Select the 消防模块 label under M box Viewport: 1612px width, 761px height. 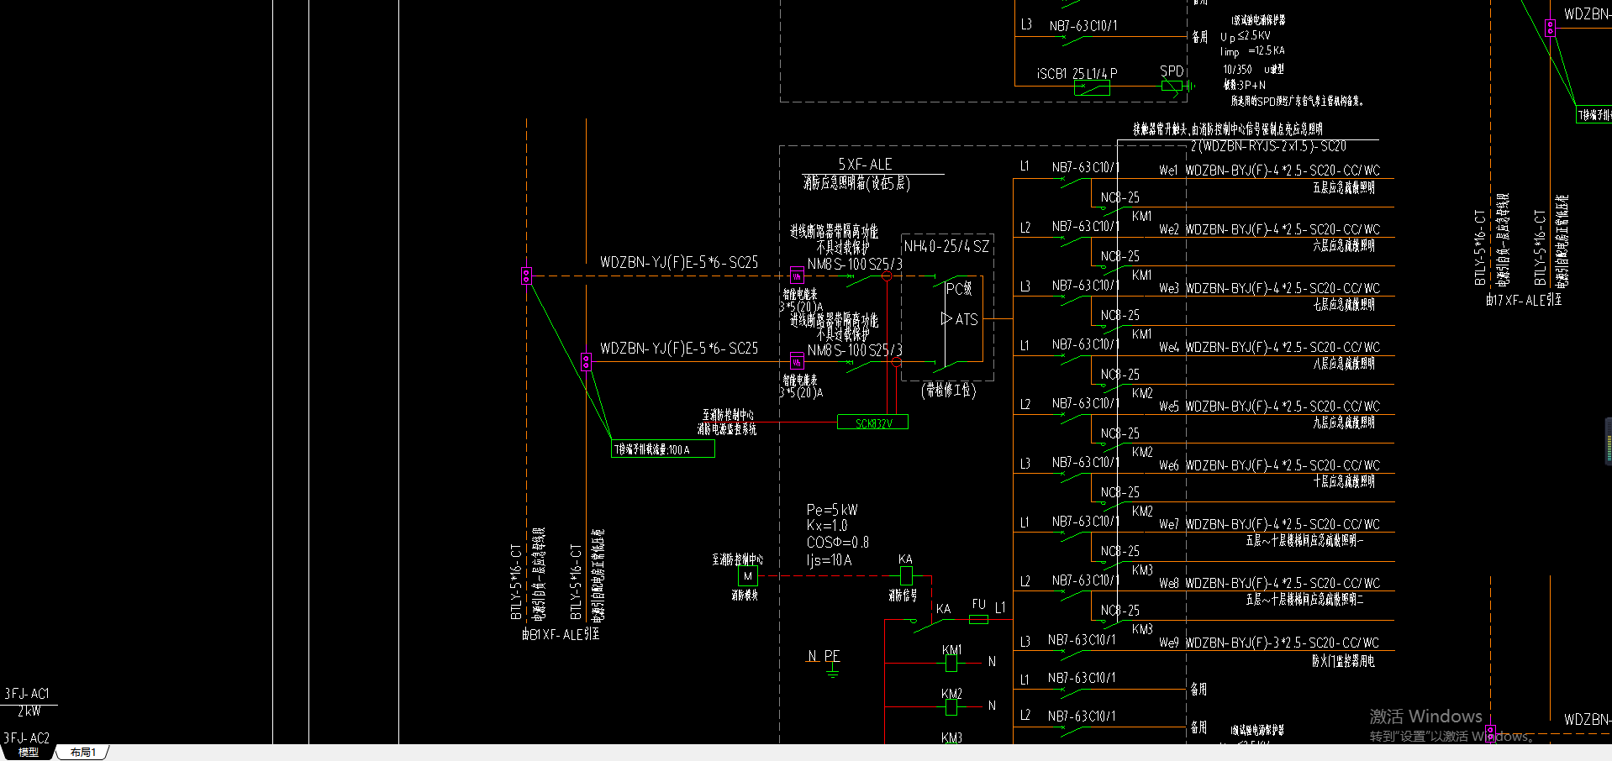point(745,596)
